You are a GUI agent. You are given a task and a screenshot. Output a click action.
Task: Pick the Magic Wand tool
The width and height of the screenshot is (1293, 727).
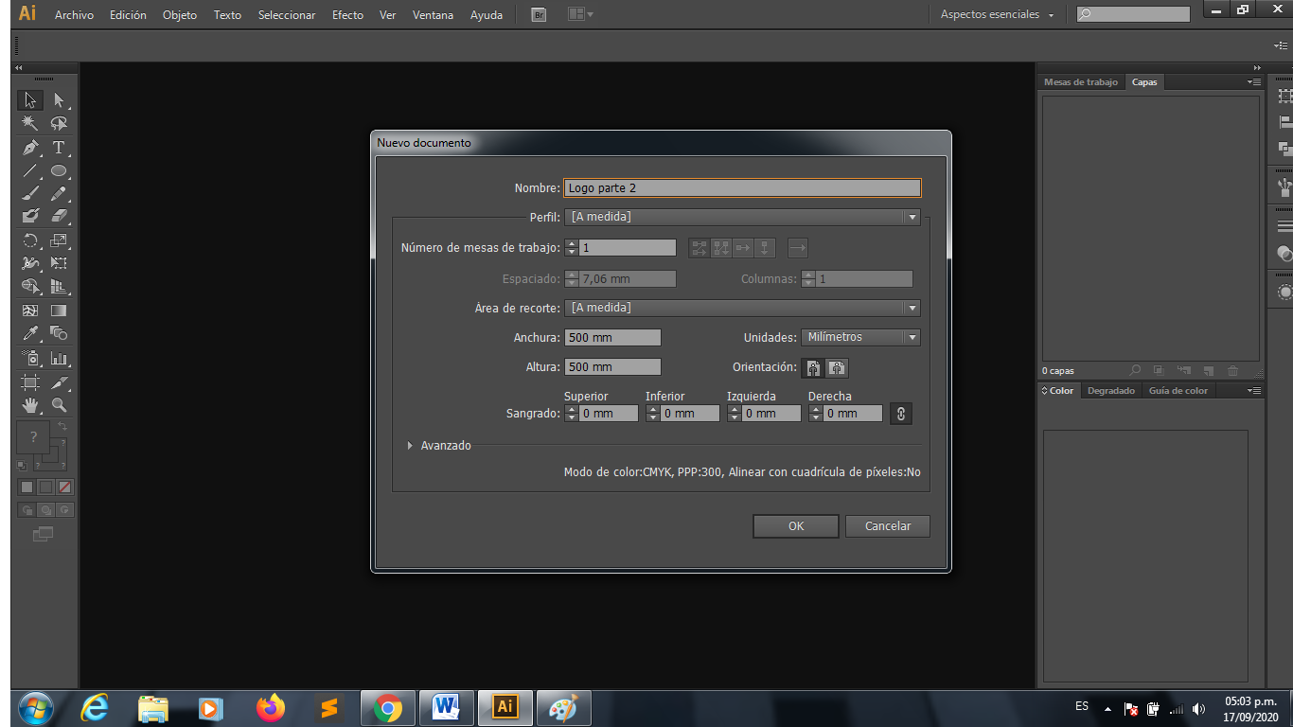click(x=30, y=123)
